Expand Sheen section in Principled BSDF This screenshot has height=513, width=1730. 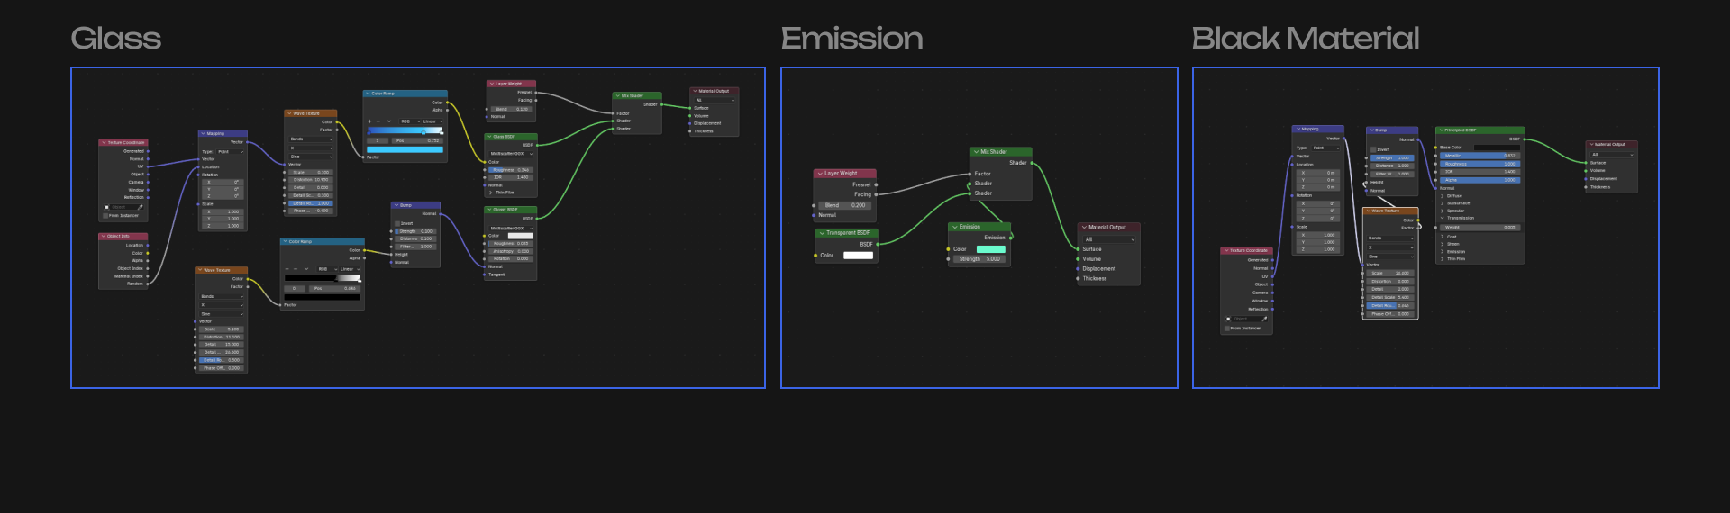[x=1443, y=244]
